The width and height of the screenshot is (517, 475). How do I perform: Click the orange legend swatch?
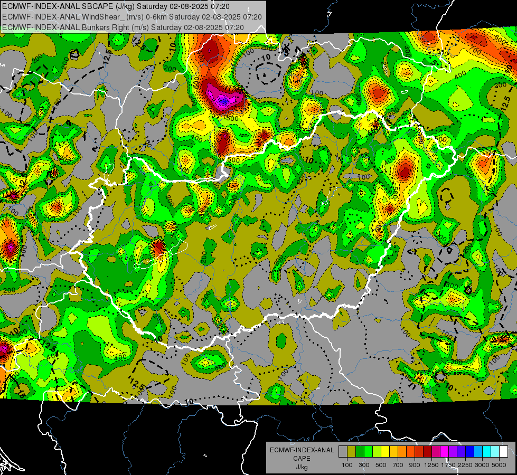pos(402,451)
